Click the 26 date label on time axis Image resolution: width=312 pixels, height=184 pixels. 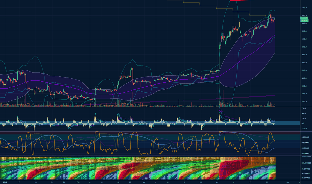coord(64,182)
